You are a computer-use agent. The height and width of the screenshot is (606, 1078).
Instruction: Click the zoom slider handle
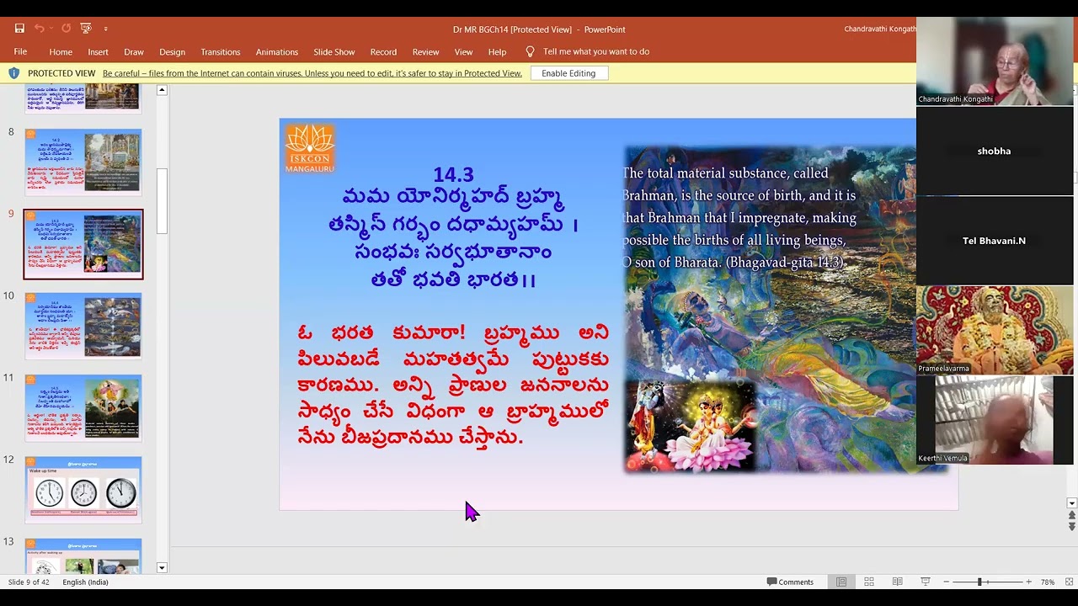point(979,582)
